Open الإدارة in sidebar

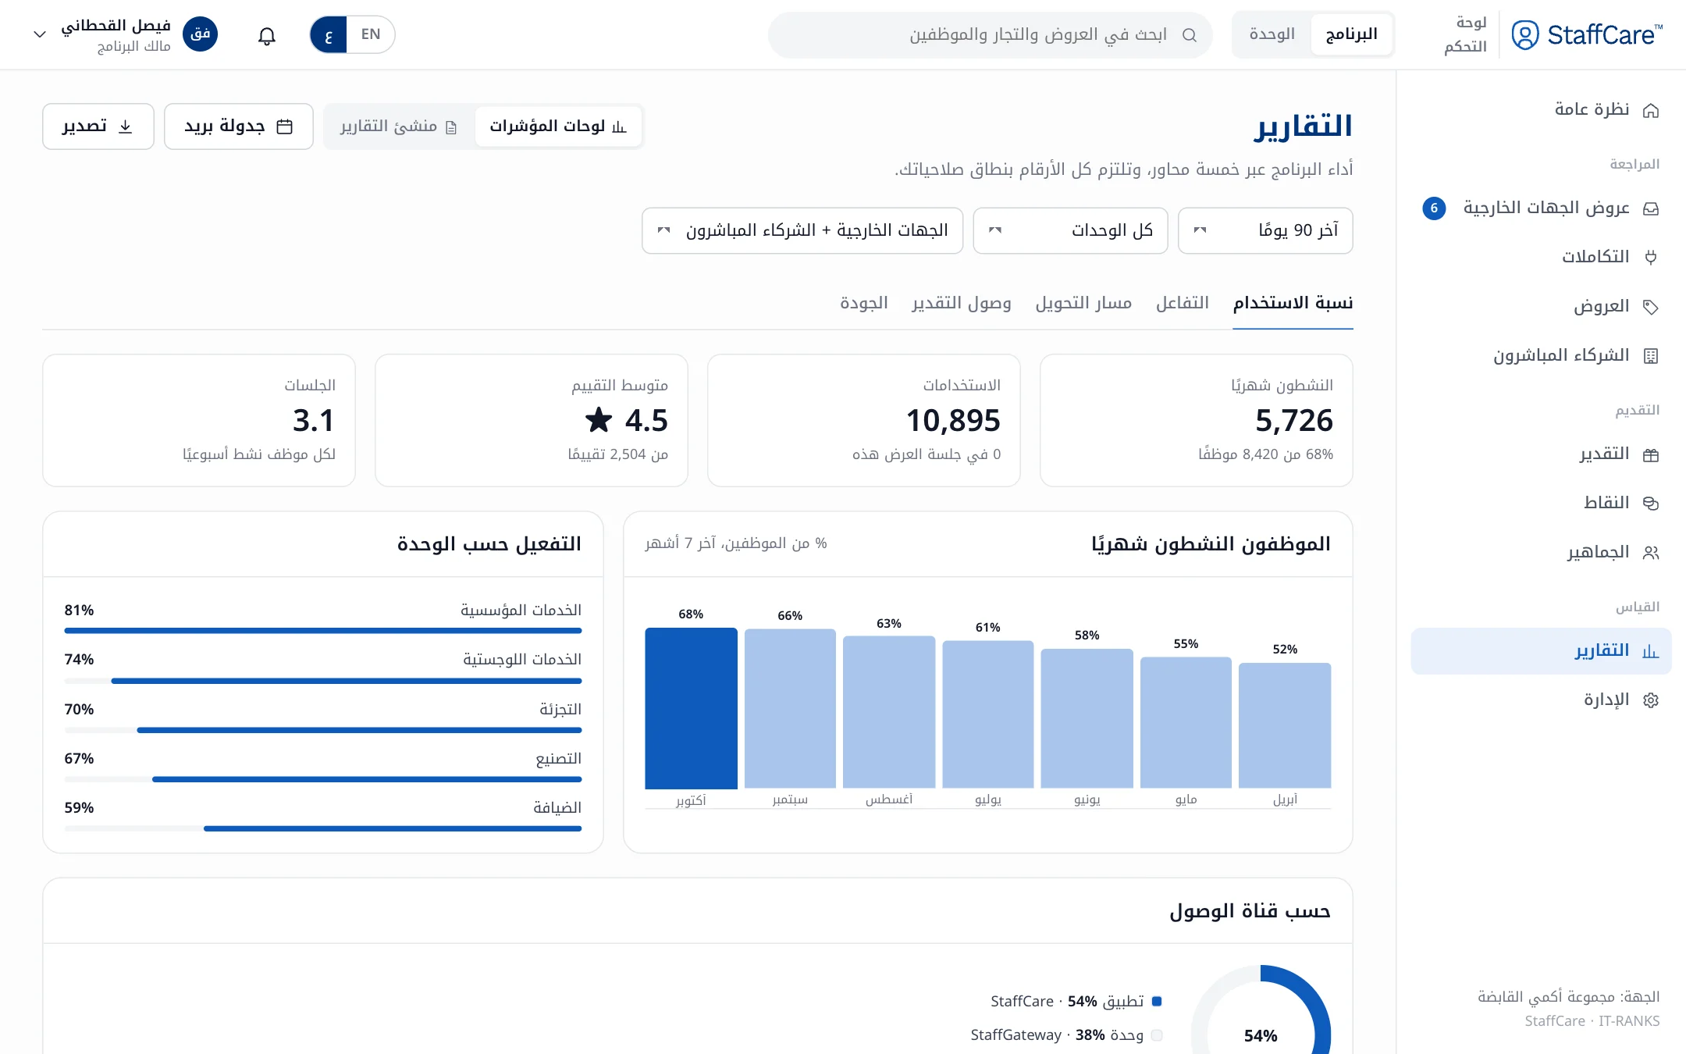[x=1542, y=700]
